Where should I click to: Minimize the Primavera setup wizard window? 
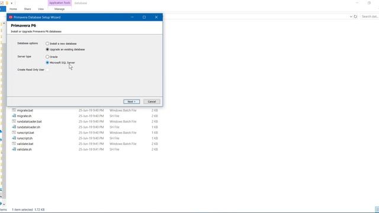pyautogui.click(x=132, y=17)
